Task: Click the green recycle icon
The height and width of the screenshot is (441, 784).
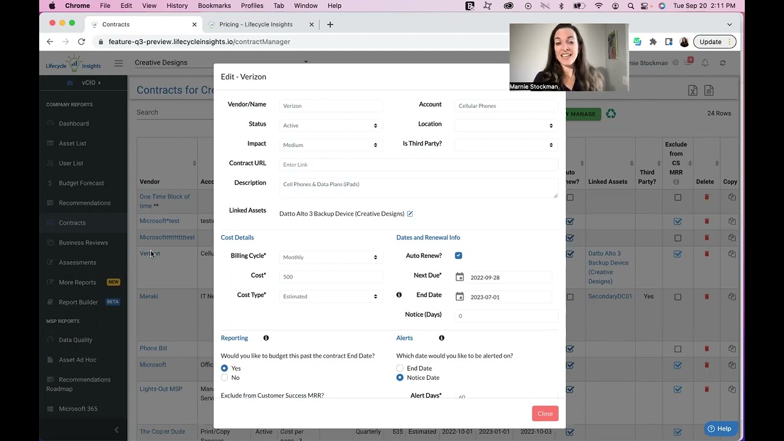Action: [611, 113]
